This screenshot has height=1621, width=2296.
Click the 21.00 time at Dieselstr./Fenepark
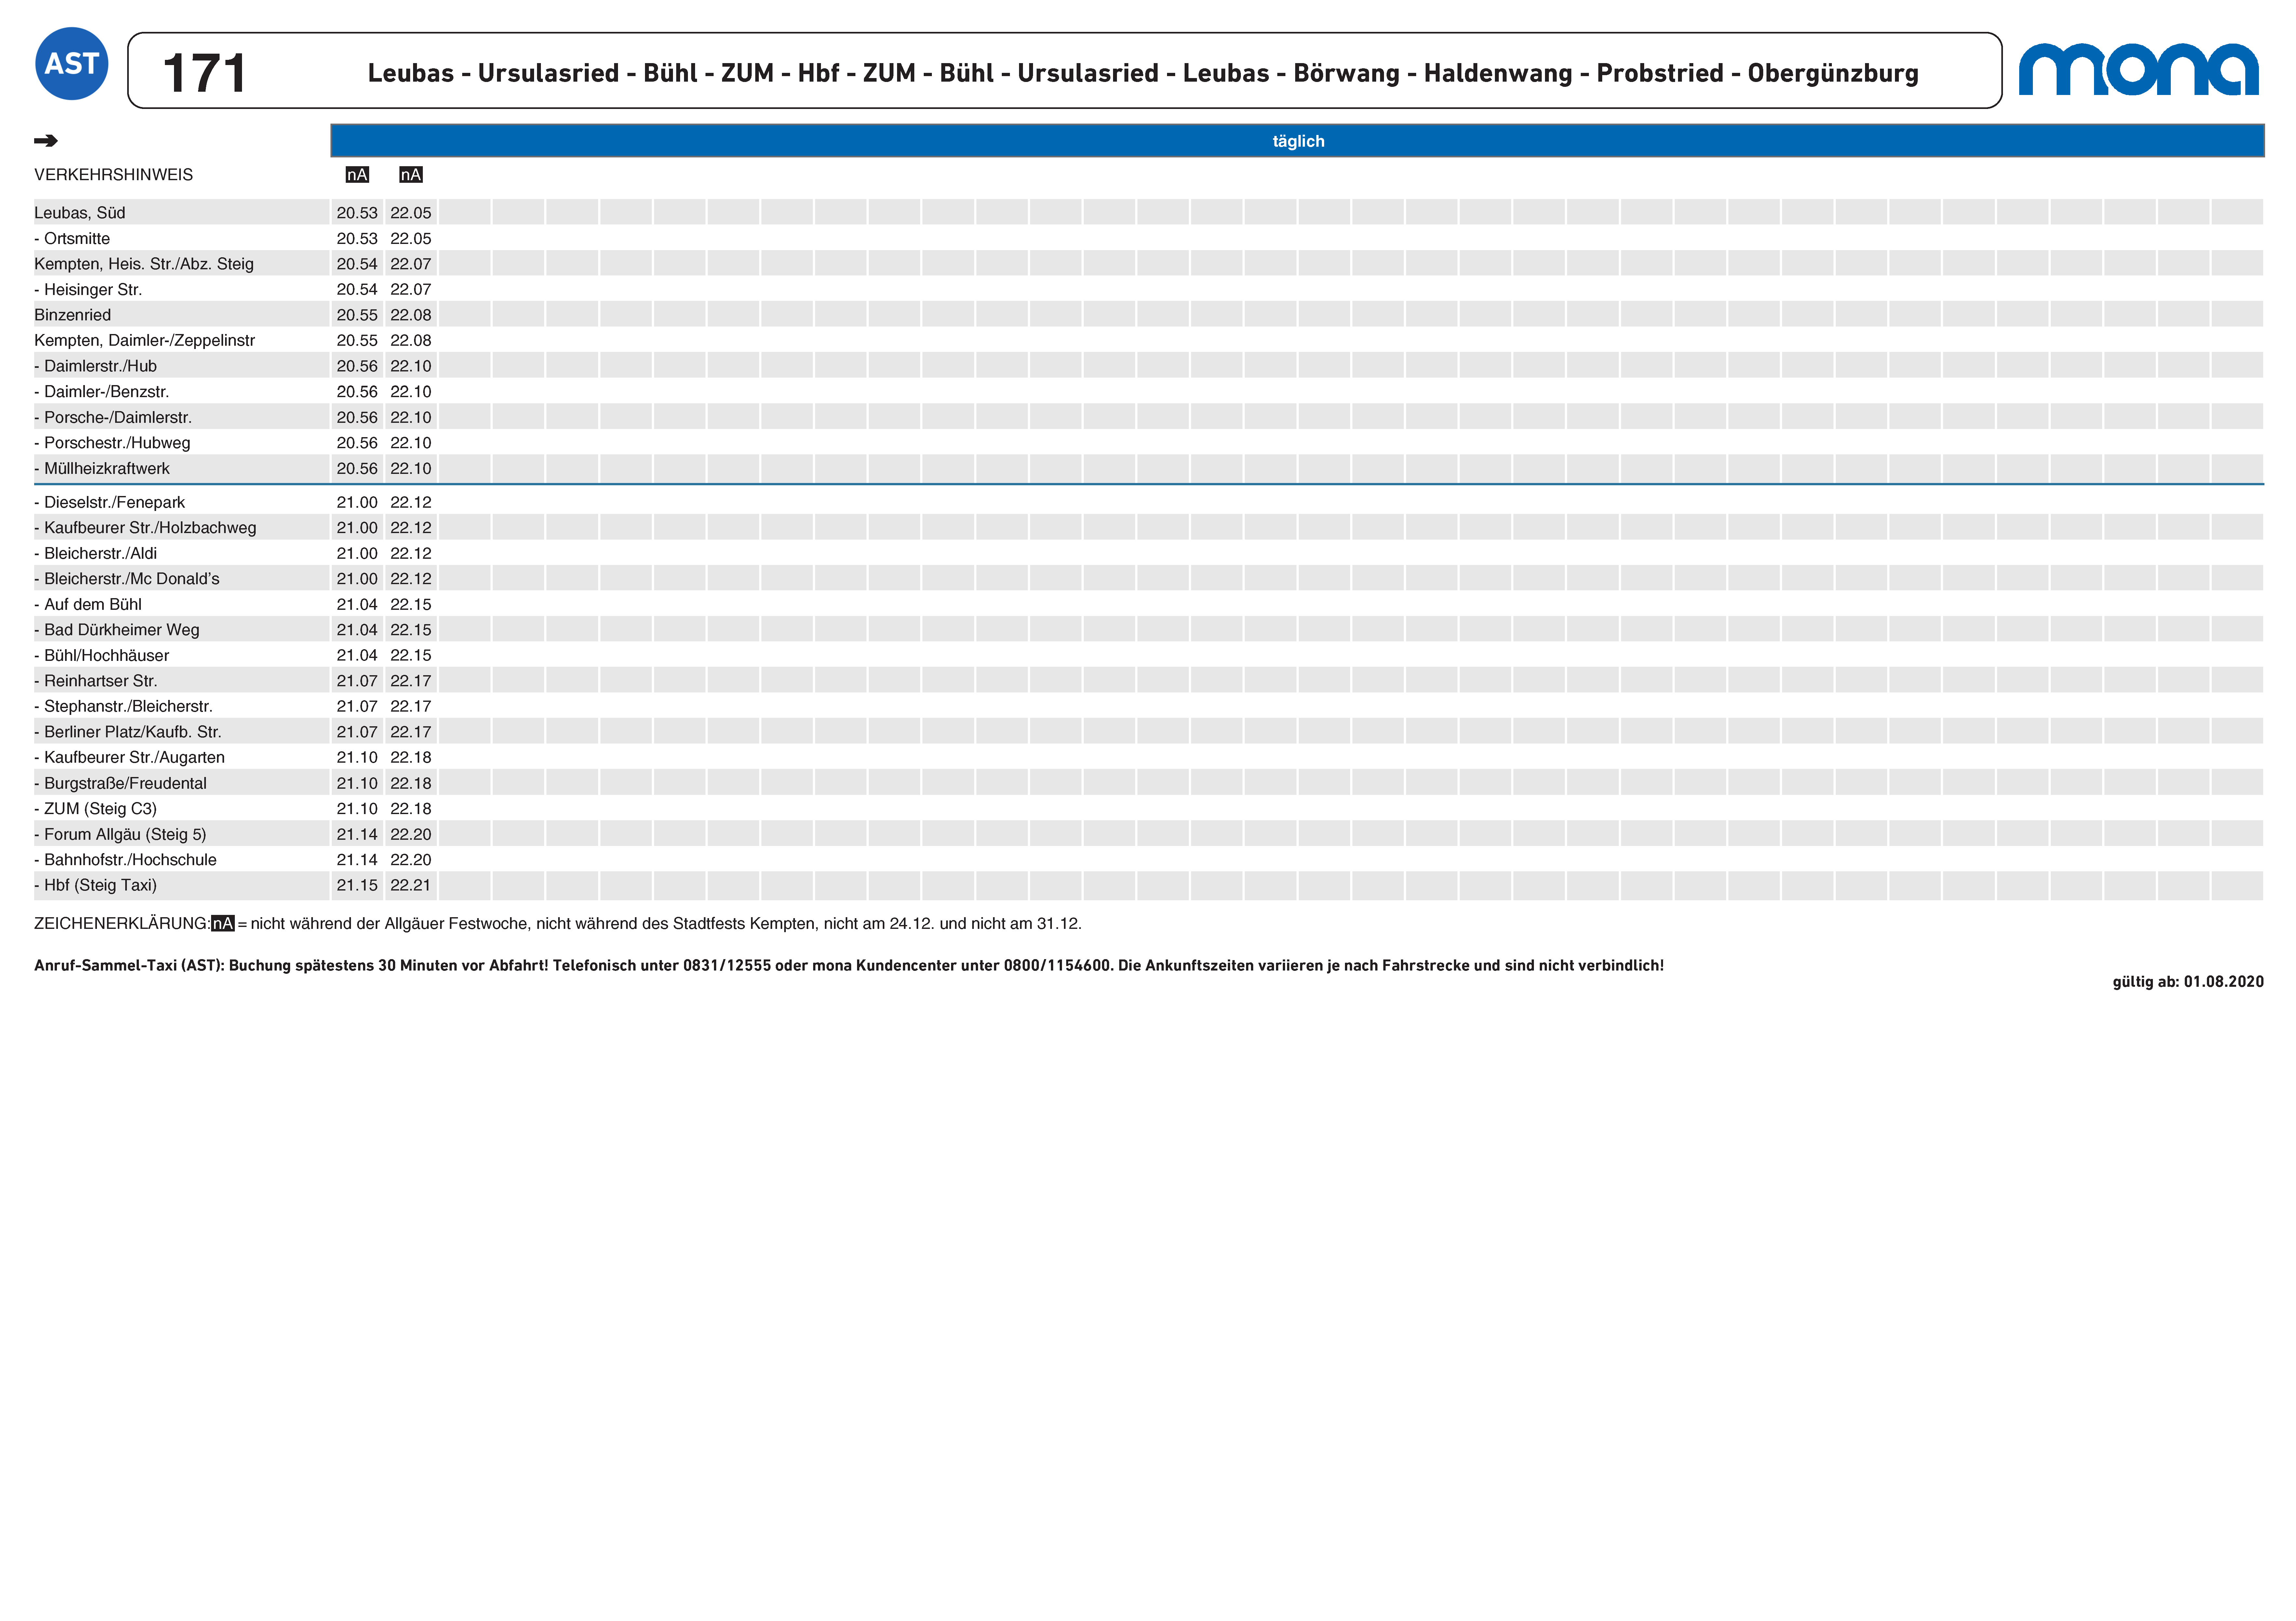pyautogui.click(x=357, y=502)
